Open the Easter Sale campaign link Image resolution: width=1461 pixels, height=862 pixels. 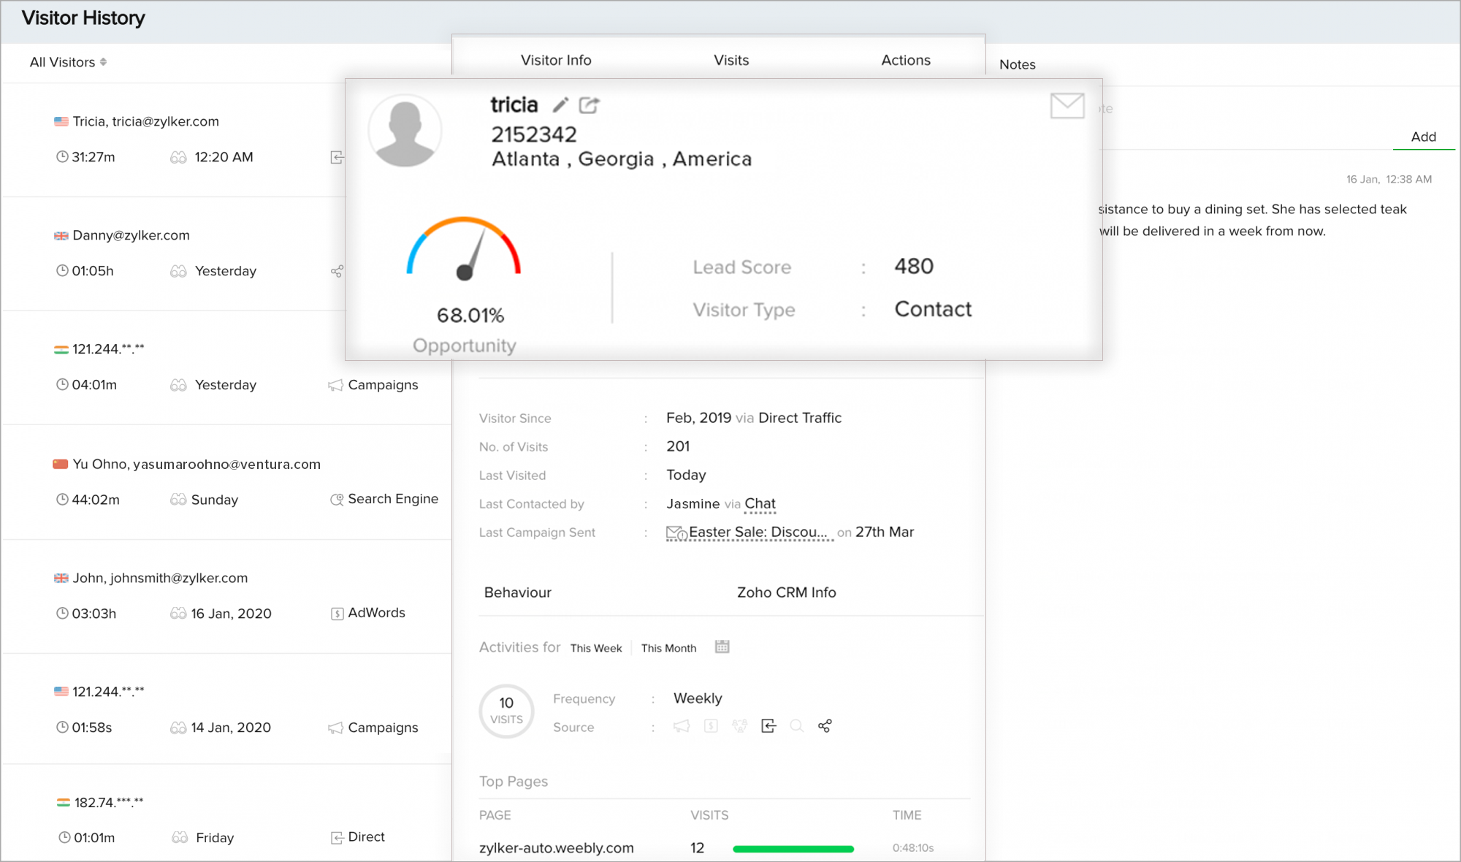tap(757, 533)
